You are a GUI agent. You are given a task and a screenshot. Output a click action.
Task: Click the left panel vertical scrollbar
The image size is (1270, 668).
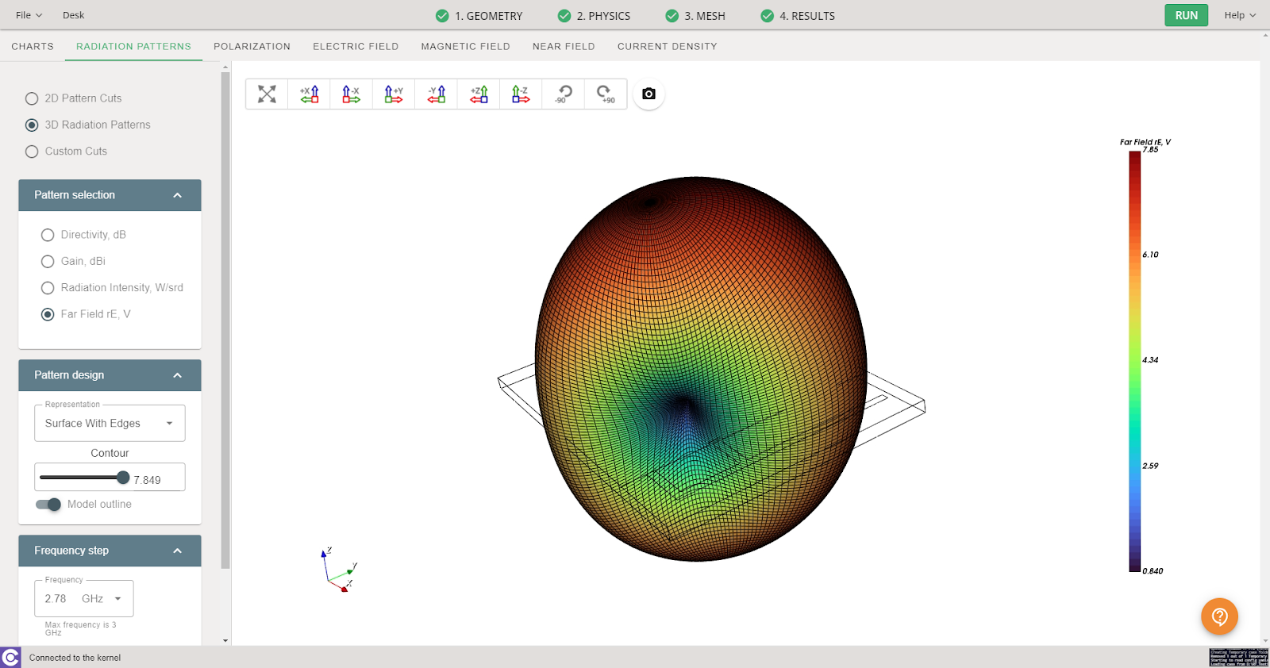[x=225, y=321]
